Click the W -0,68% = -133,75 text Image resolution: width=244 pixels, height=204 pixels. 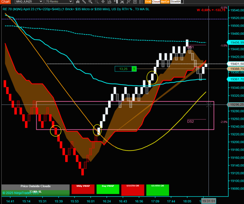point(211,10)
